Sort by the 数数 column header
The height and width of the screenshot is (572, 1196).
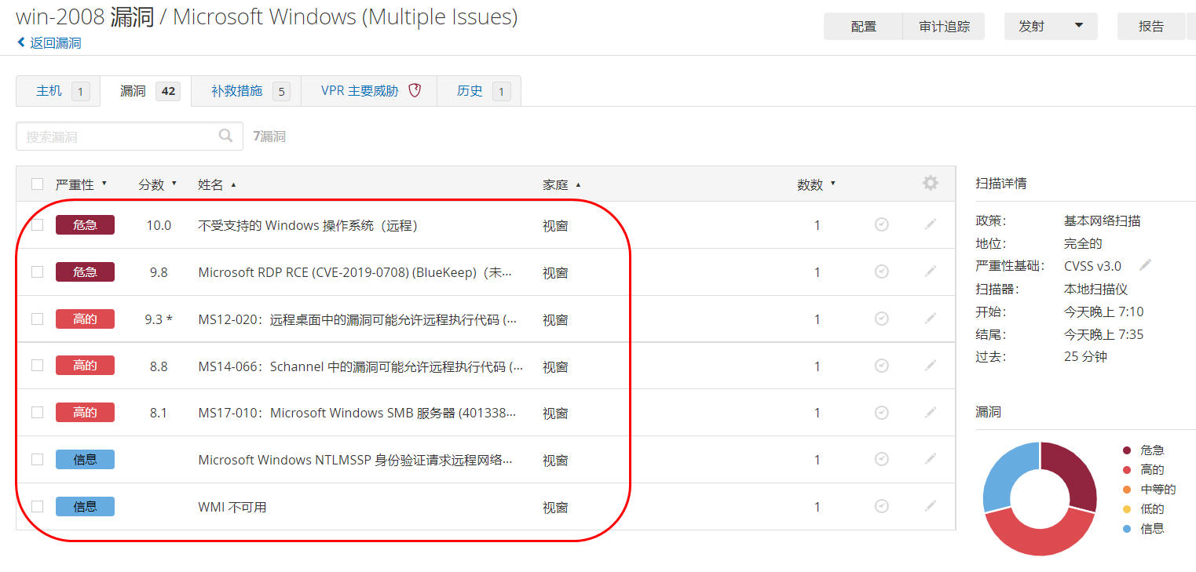(816, 184)
